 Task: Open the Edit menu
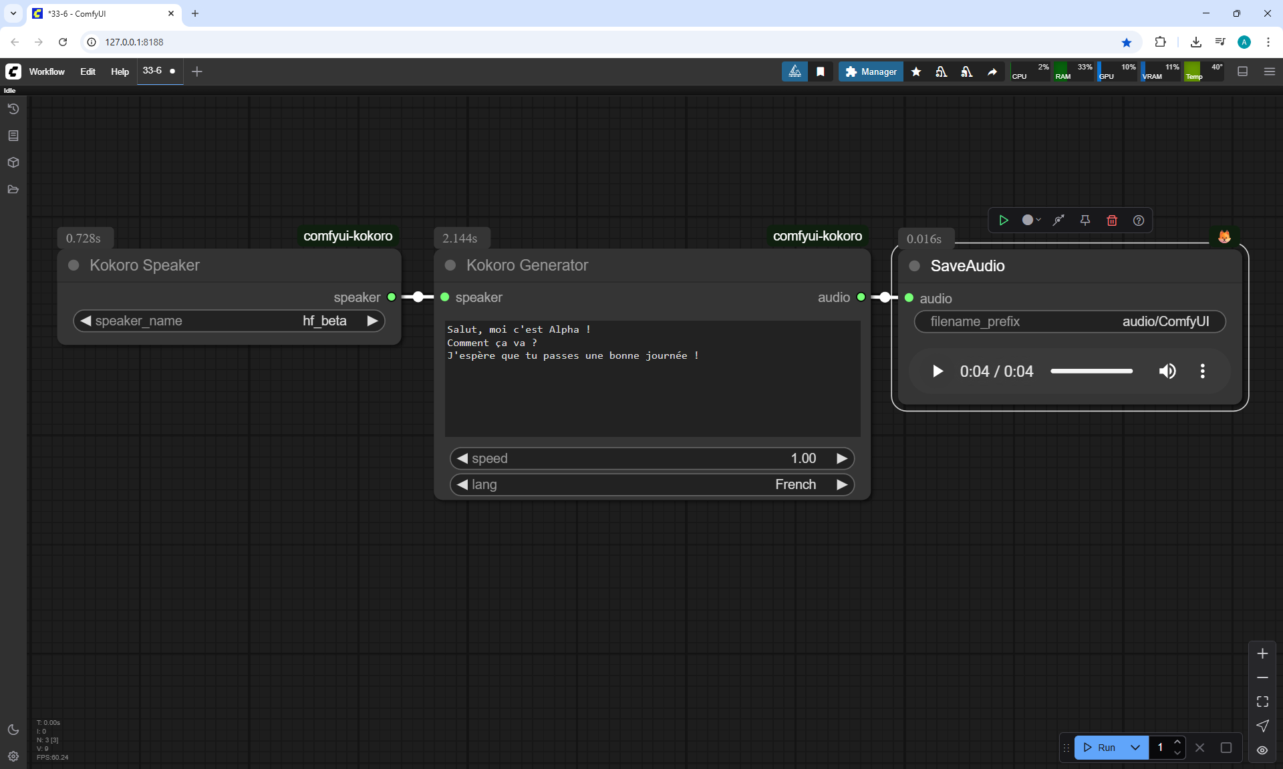pos(88,71)
